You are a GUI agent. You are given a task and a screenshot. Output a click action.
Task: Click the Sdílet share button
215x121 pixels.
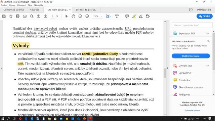tap(205, 16)
